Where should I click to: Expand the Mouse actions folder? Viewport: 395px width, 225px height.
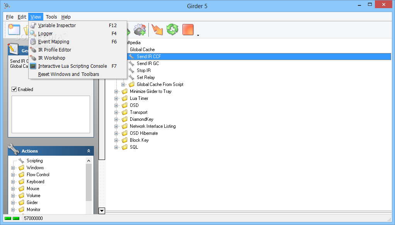tap(13, 189)
